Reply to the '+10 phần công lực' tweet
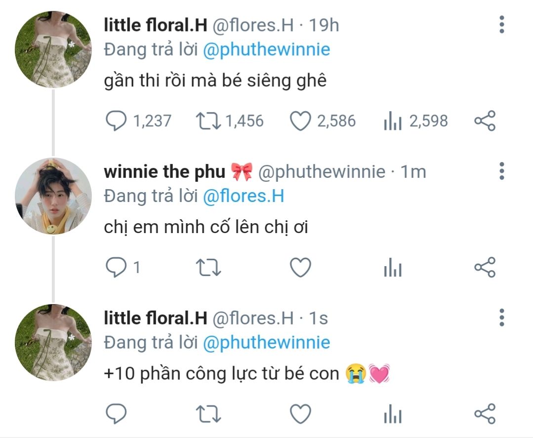533x438 pixels. (116, 414)
